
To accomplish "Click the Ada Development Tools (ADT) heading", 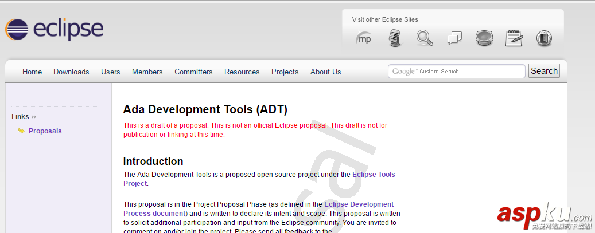I will [x=205, y=109].
